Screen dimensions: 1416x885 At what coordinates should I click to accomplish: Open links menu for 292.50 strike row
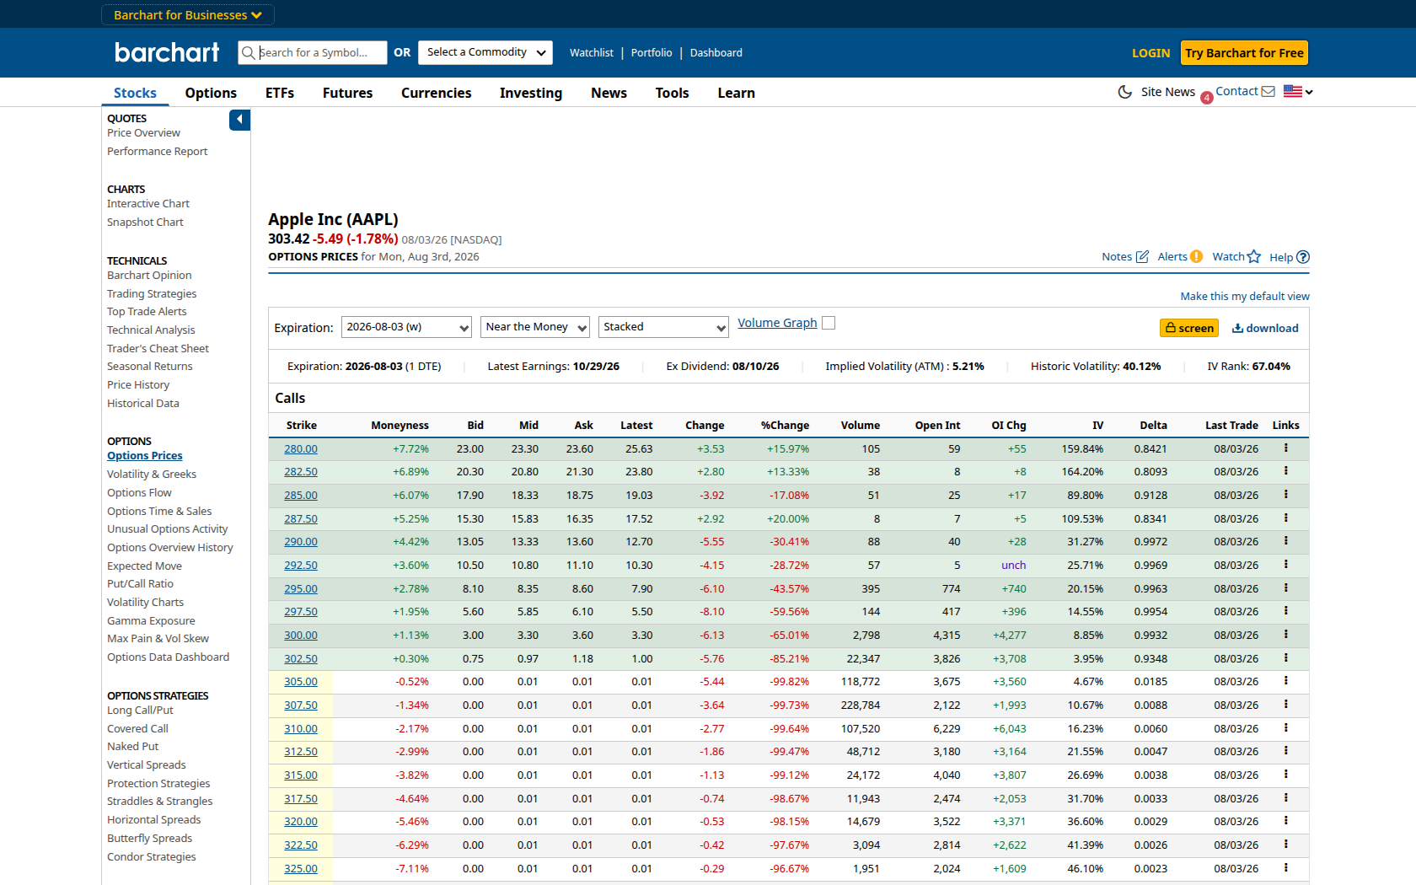click(x=1286, y=565)
